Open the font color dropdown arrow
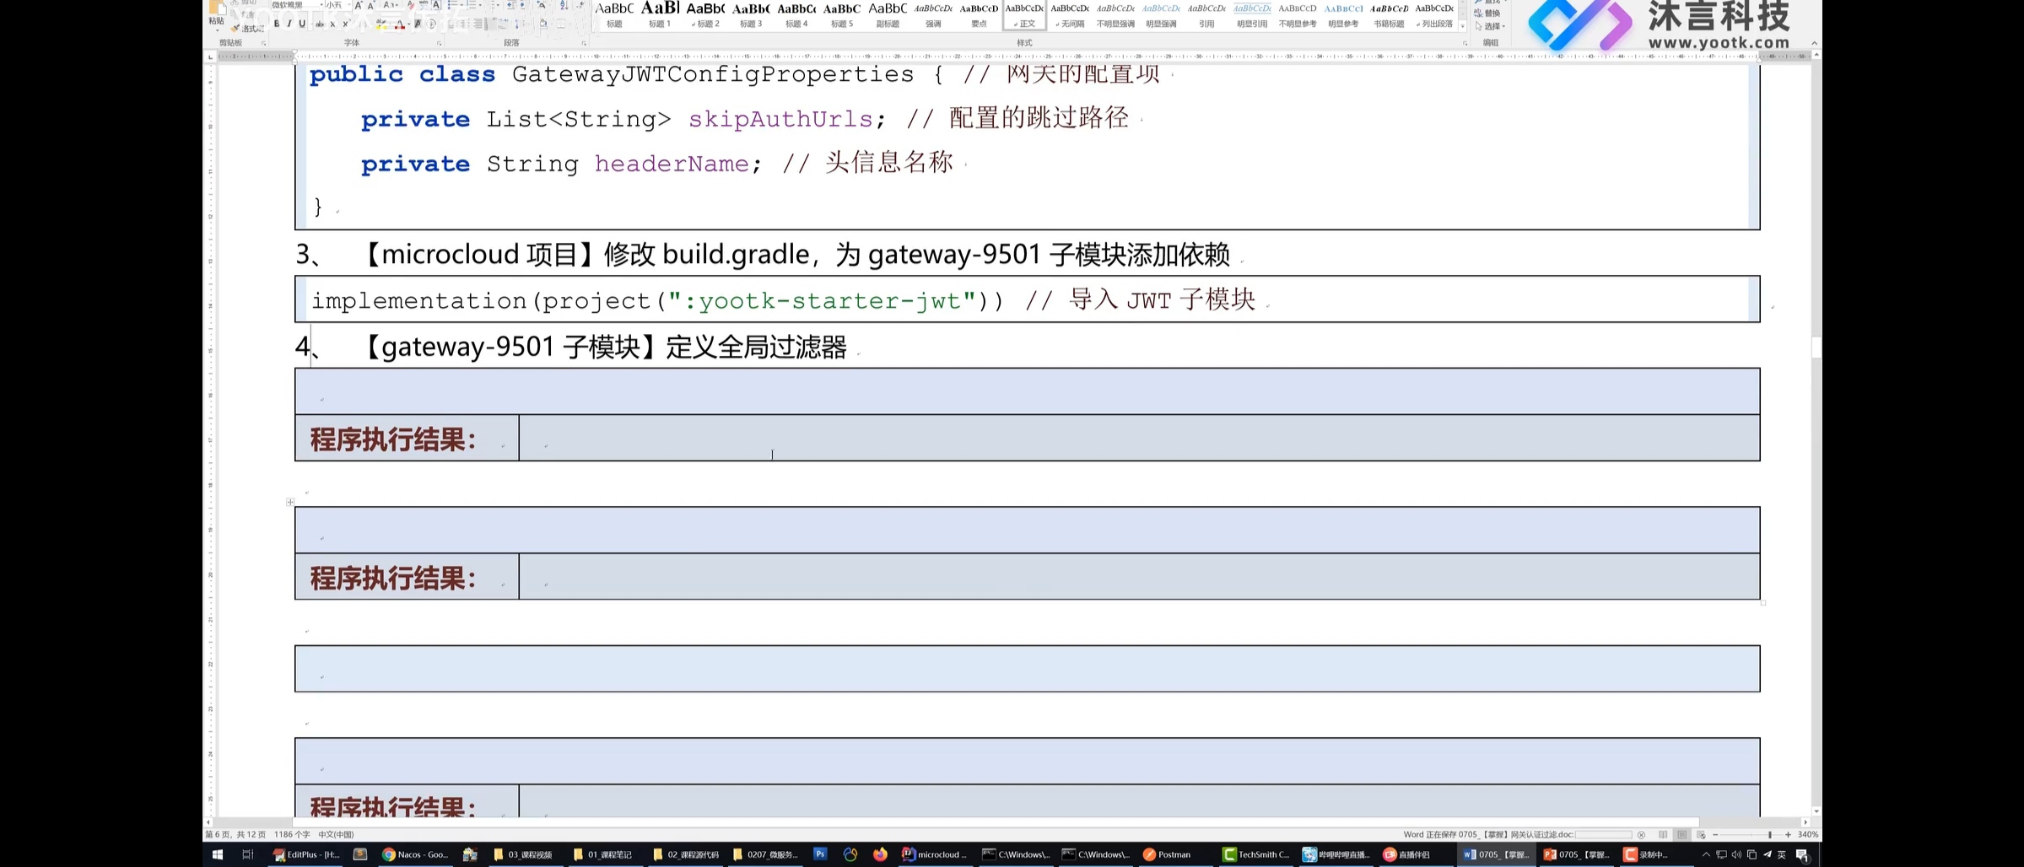This screenshot has width=2024, height=867. (x=409, y=24)
